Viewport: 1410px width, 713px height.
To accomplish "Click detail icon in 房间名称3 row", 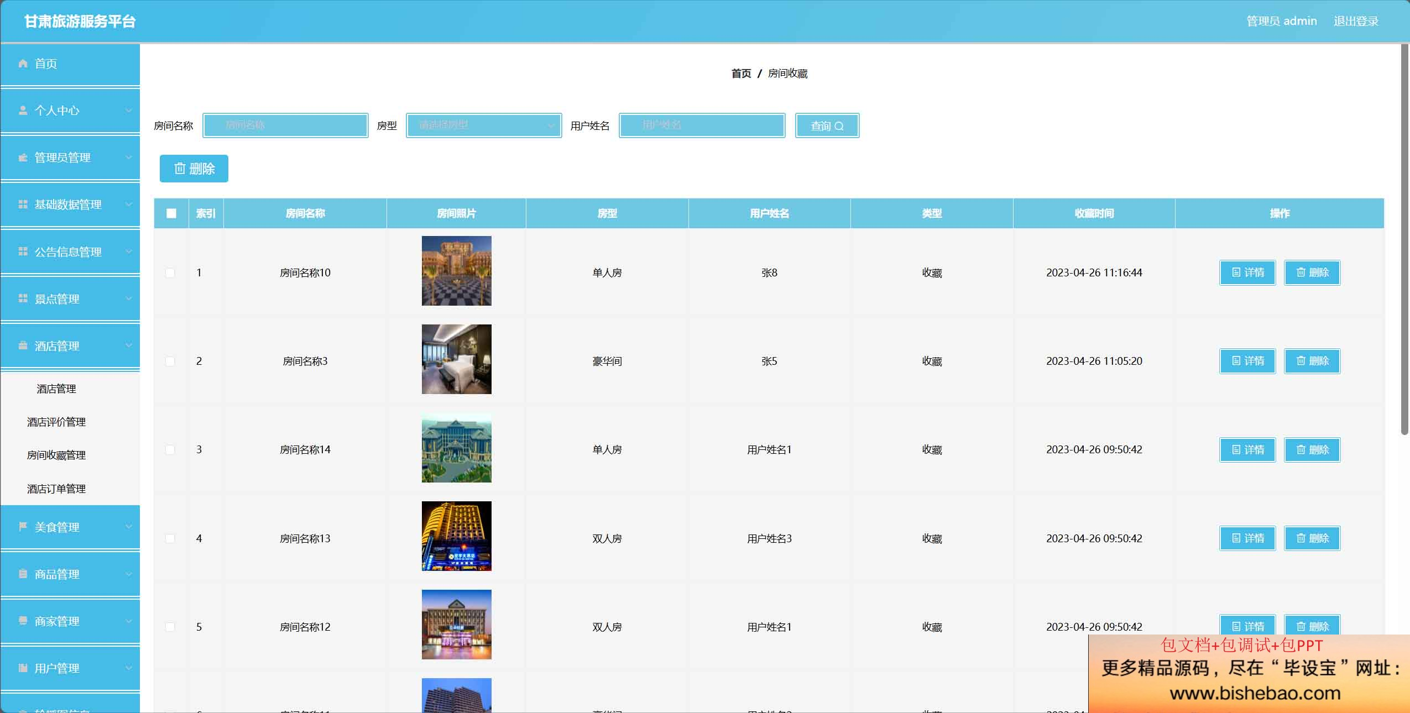I will [x=1236, y=361].
